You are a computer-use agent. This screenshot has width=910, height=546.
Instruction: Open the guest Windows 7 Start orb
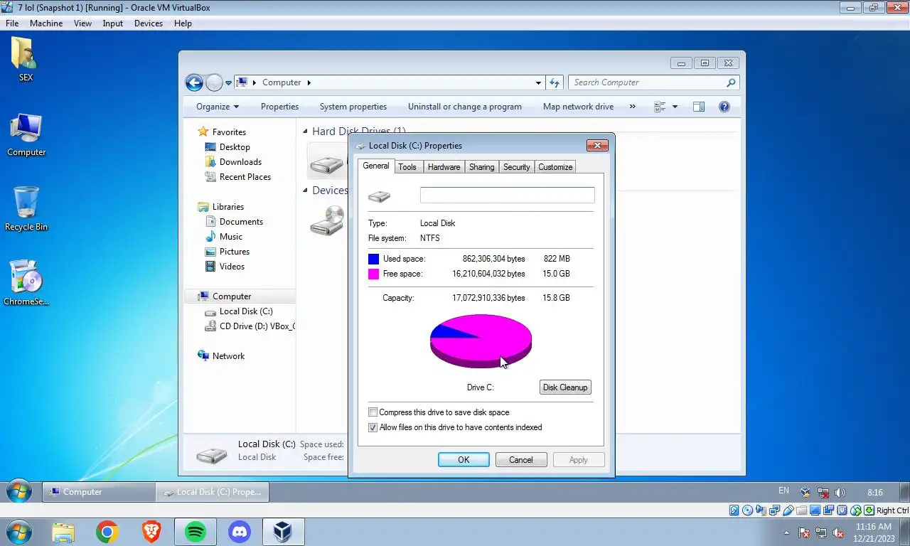click(x=18, y=491)
